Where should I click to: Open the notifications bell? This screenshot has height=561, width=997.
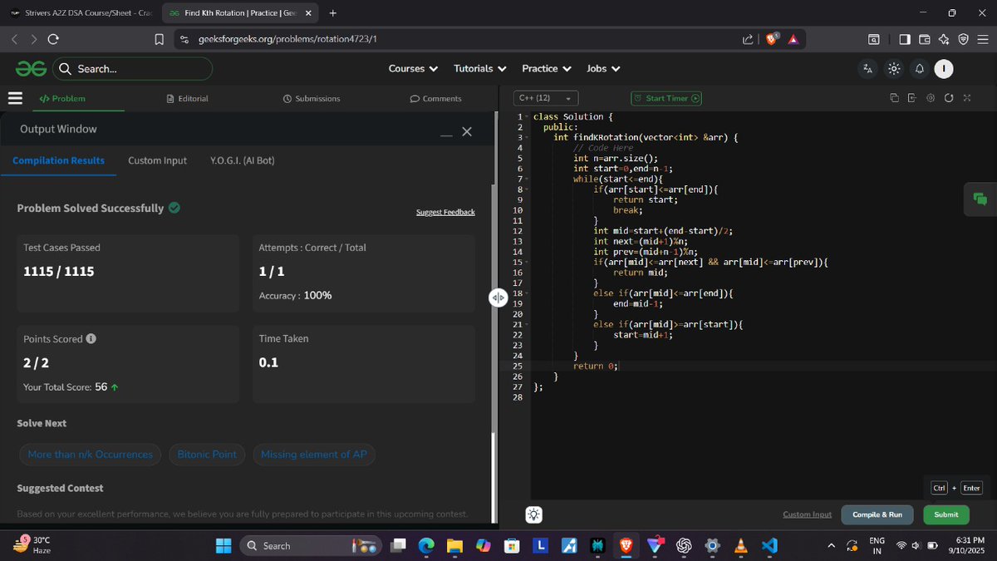[920, 68]
